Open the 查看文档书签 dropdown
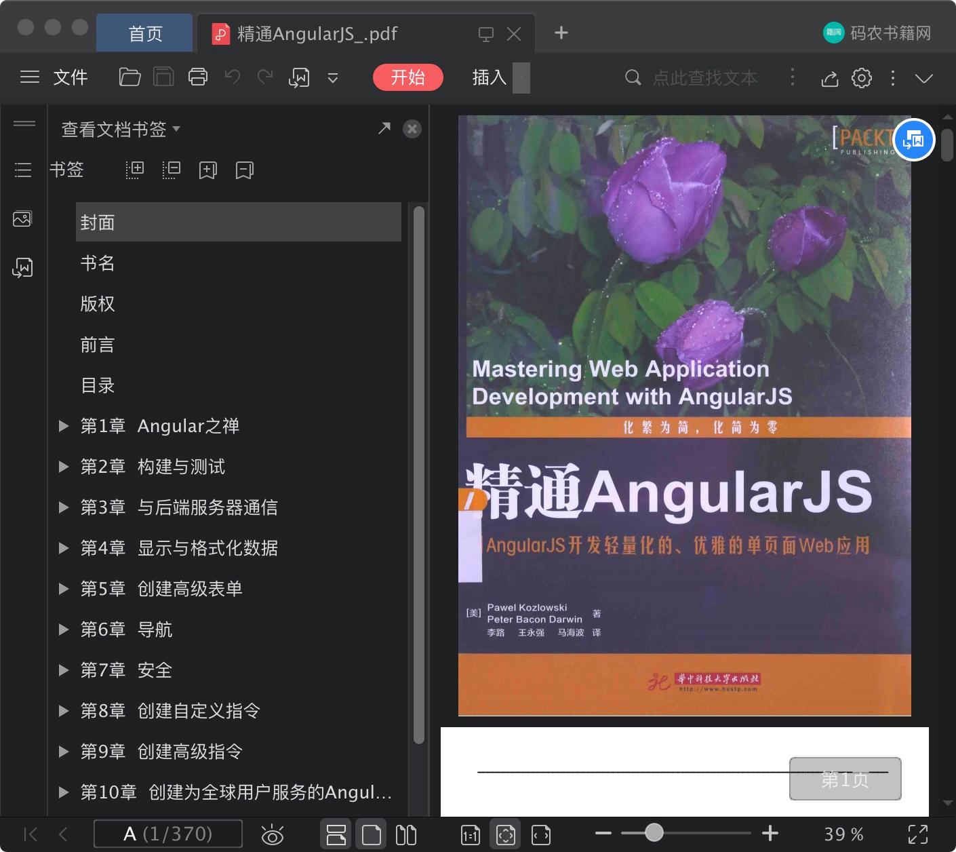956x852 pixels. (x=121, y=129)
